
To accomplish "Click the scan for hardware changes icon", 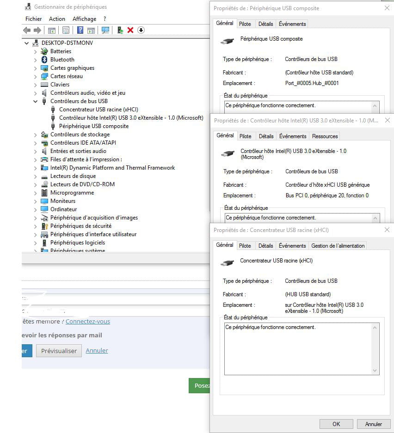I will click(x=105, y=30).
